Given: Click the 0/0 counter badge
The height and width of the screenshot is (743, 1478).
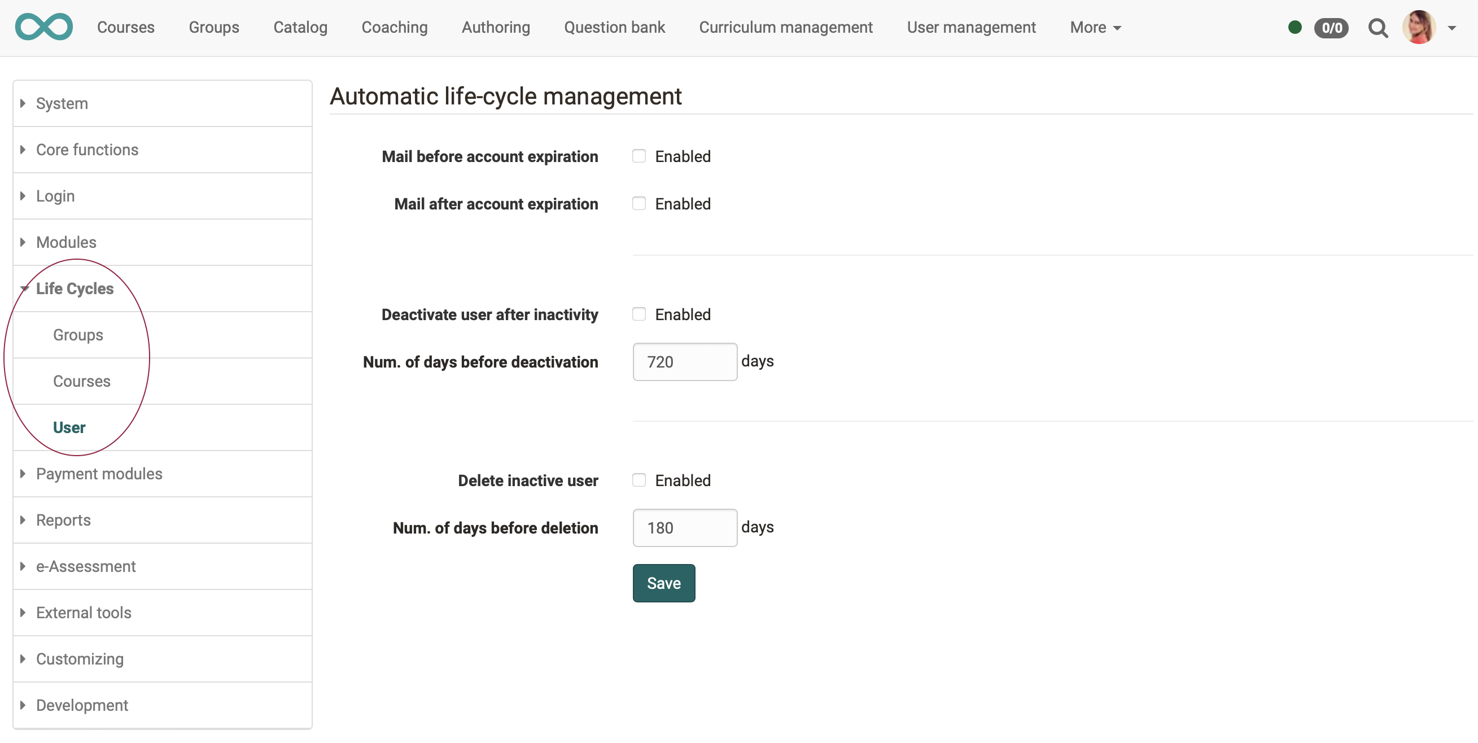Looking at the screenshot, I should pos(1332,28).
